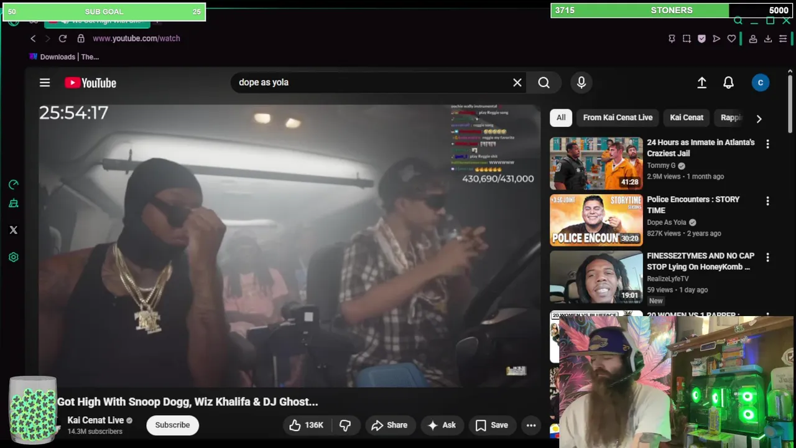
Task: Add page to bookmarks with heart icon
Action: pyautogui.click(x=731, y=39)
